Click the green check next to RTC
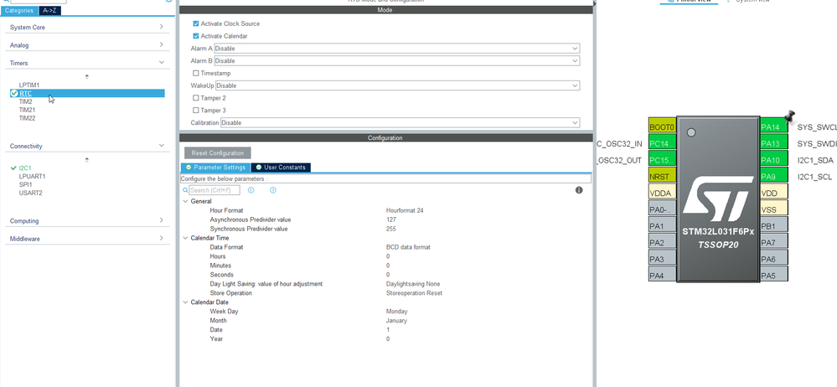The width and height of the screenshot is (837, 387). click(x=14, y=94)
